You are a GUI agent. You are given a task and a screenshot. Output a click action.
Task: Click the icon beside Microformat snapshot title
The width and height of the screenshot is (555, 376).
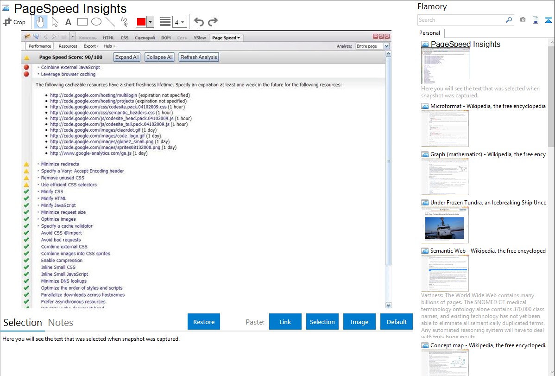pyautogui.click(x=425, y=106)
